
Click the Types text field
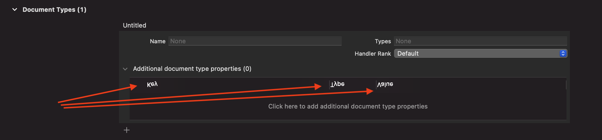pyautogui.click(x=480, y=41)
